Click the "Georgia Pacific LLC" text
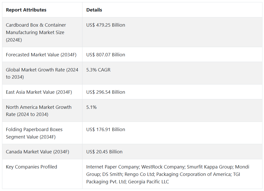 click(148, 182)
